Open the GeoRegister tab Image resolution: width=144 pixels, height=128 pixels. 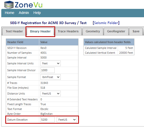click(x=116, y=31)
